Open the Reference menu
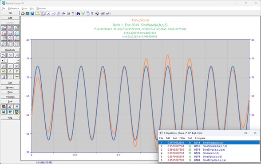 click(x=13, y=8)
